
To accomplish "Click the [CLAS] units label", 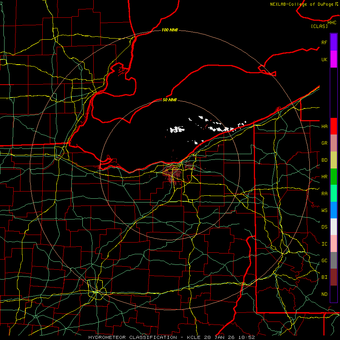I will tap(319, 26).
